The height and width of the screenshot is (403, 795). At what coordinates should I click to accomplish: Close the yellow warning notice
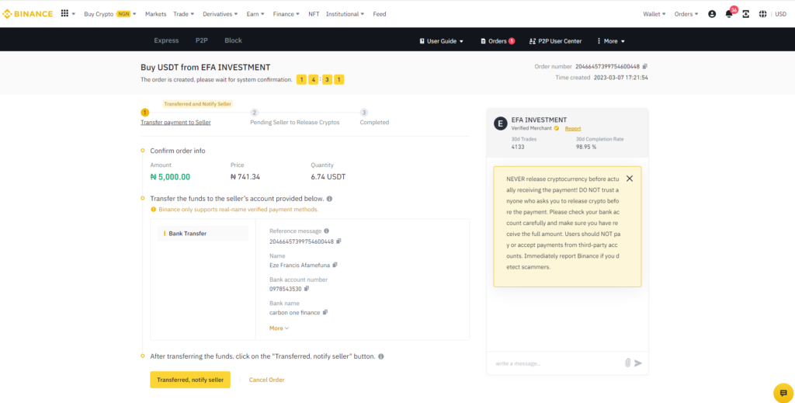629,179
